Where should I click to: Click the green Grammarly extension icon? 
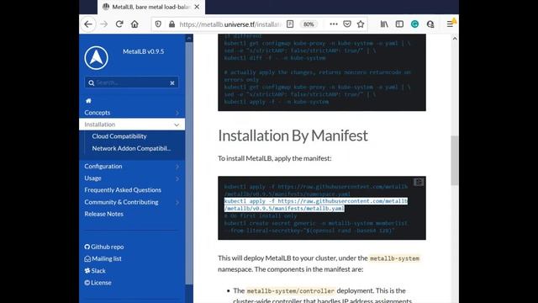414,24
